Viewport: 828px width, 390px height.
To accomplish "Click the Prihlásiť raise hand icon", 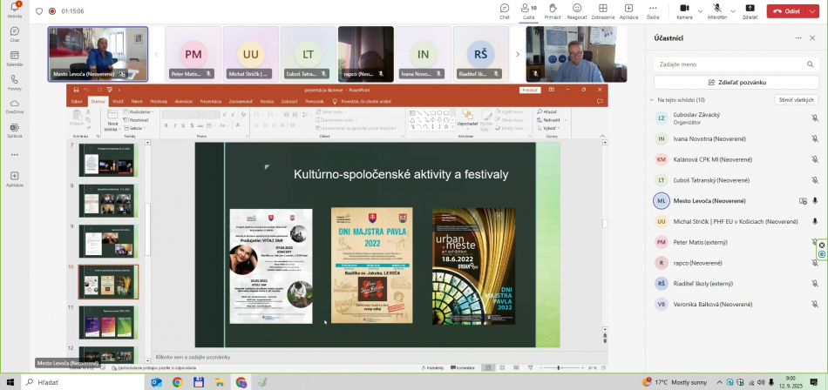I will pyautogui.click(x=553, y=10).
